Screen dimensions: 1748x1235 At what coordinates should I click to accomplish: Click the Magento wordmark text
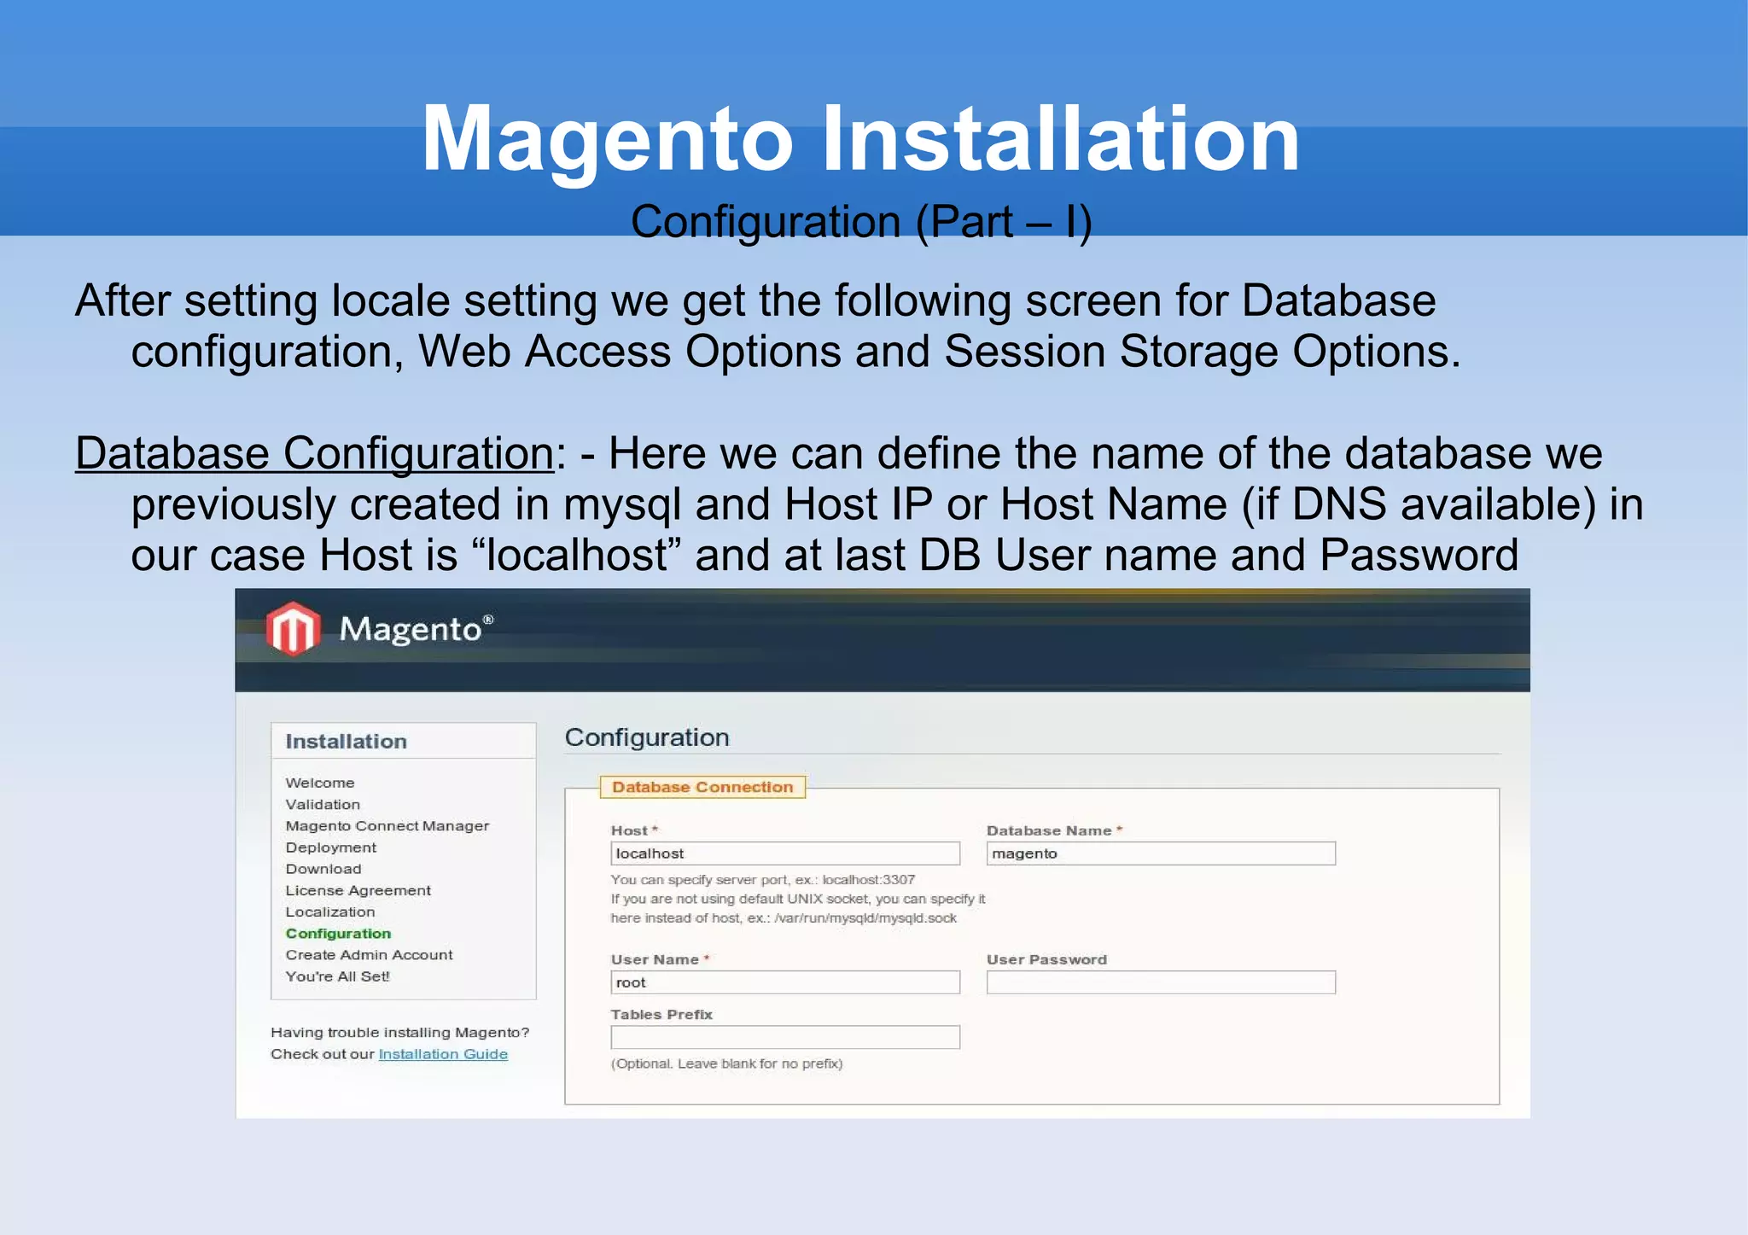[417, 630]
